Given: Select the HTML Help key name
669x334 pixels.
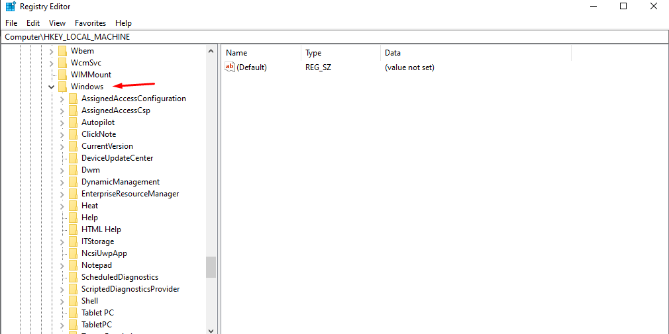Looking at the screenshot, I should (x=101, y=230).
